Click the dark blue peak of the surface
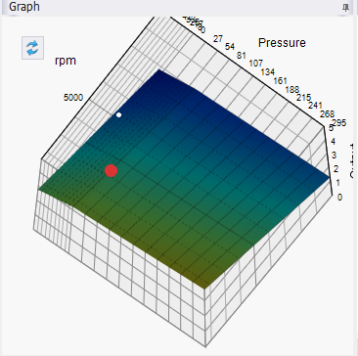The height and width of the screenshot is (356, 358). (x=159, y=72)
